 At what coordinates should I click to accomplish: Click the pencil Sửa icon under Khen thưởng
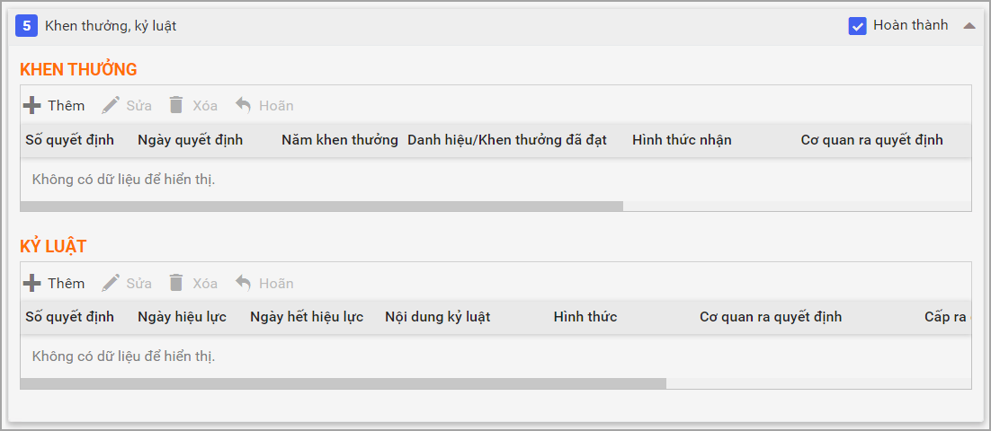[x=111, y=105]
